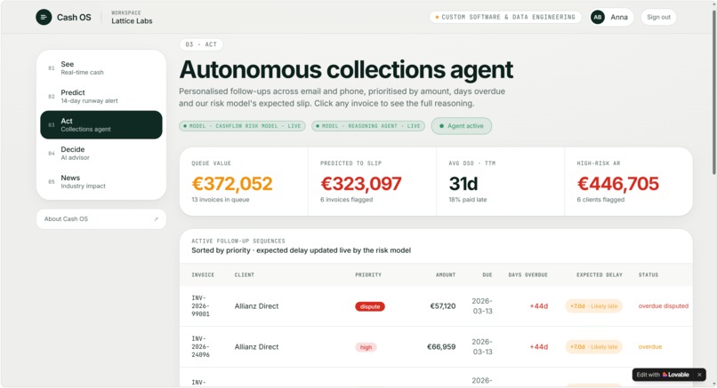Click the Avg DSO 31d value
The height and width of the screenshot is (388, 717).
click(463, 184)
